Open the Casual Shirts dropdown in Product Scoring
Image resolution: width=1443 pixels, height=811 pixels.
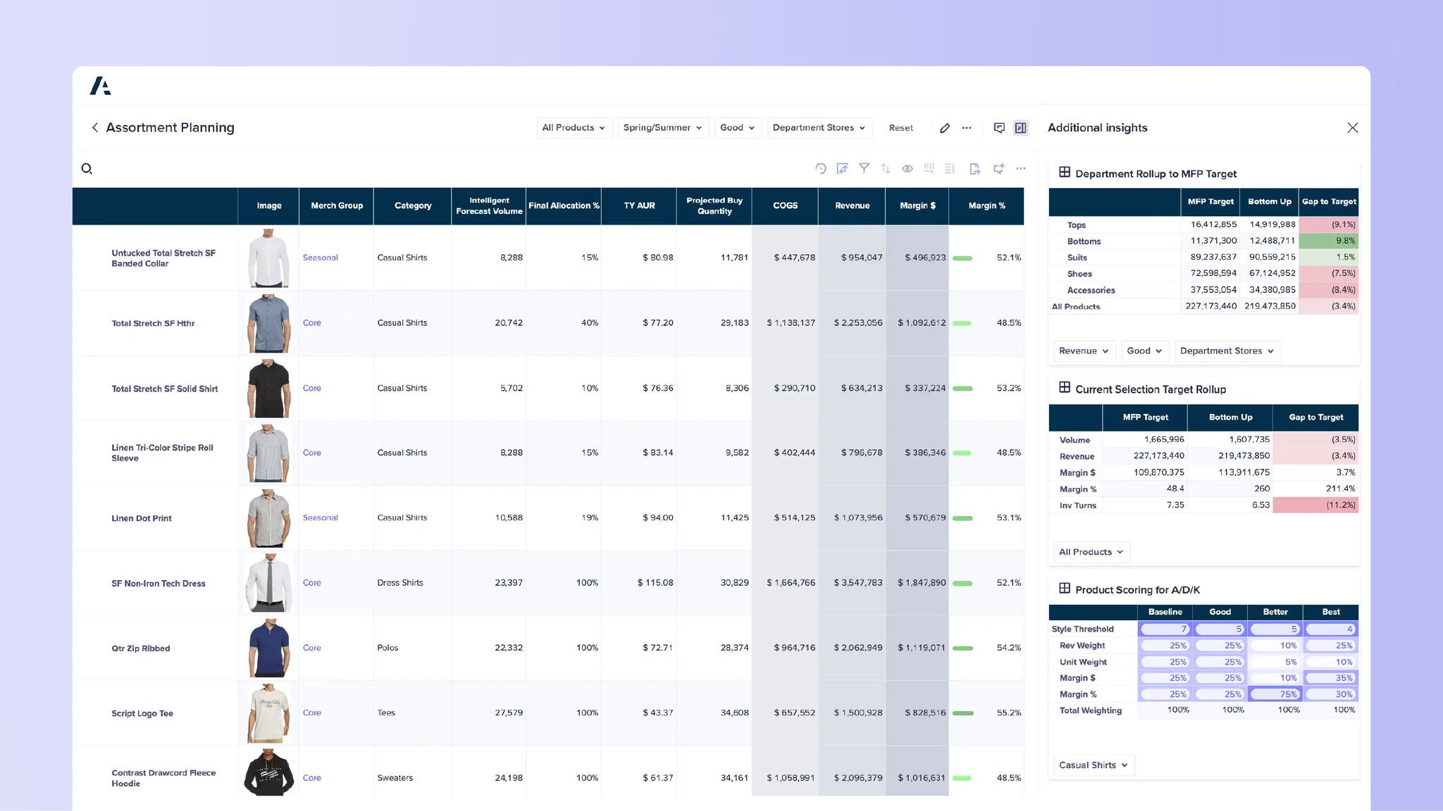tap(1093, 765)
